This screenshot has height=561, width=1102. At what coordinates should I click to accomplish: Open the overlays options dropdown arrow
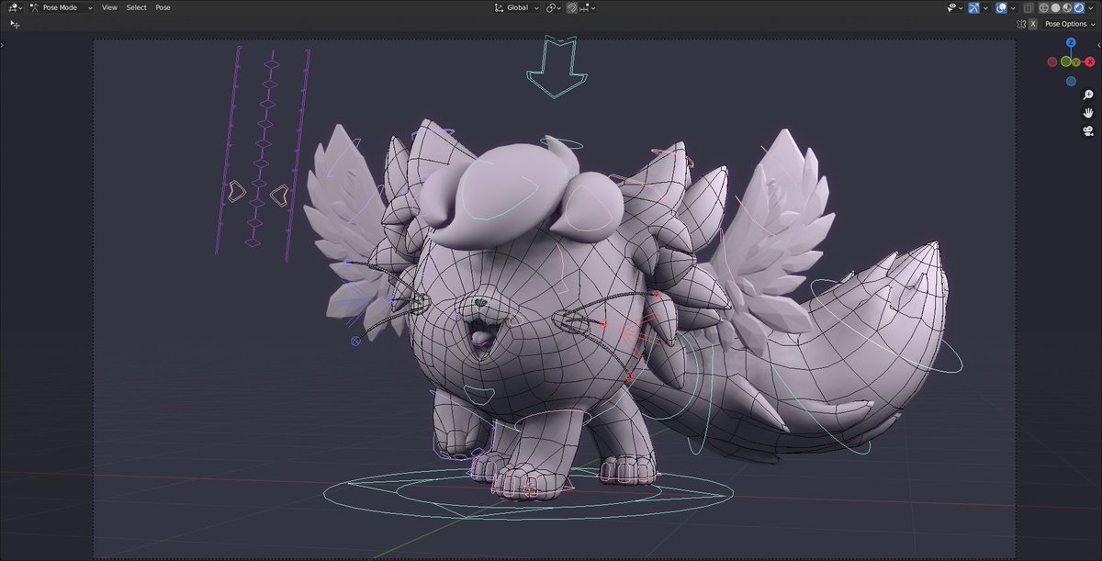coord(1013,7)
